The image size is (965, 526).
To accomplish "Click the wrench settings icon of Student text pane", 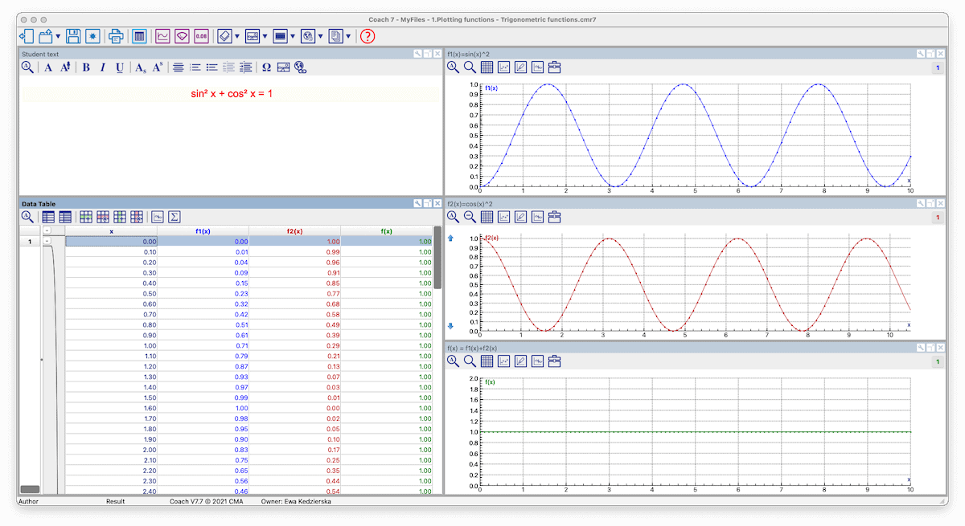I will (x=417, y=54).
